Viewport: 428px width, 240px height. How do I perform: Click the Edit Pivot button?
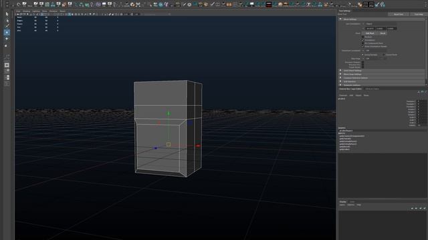(x=370, y=33)
